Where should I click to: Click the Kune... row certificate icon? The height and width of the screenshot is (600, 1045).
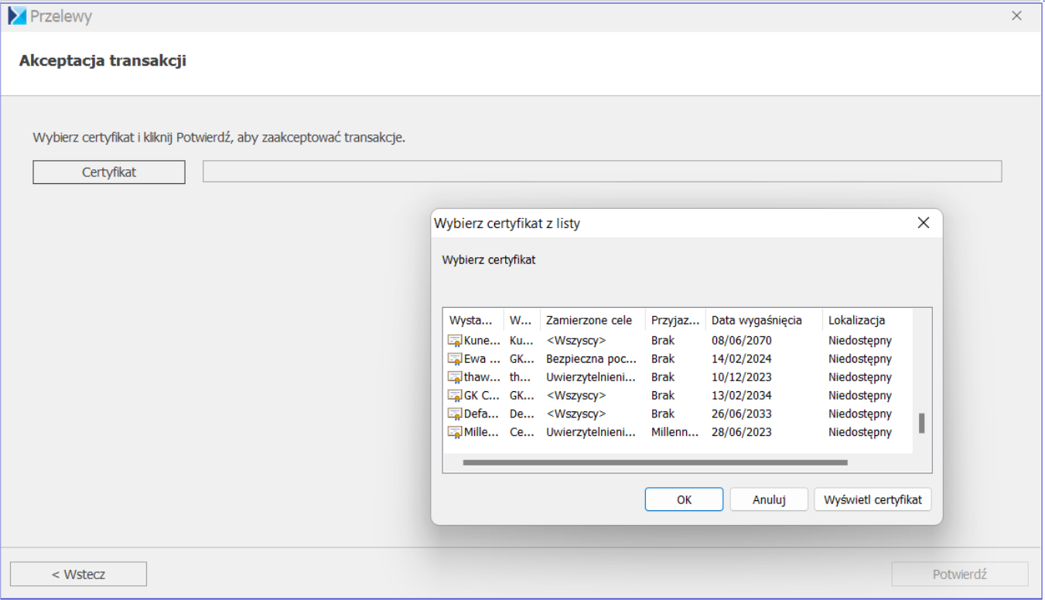[455, 341]
